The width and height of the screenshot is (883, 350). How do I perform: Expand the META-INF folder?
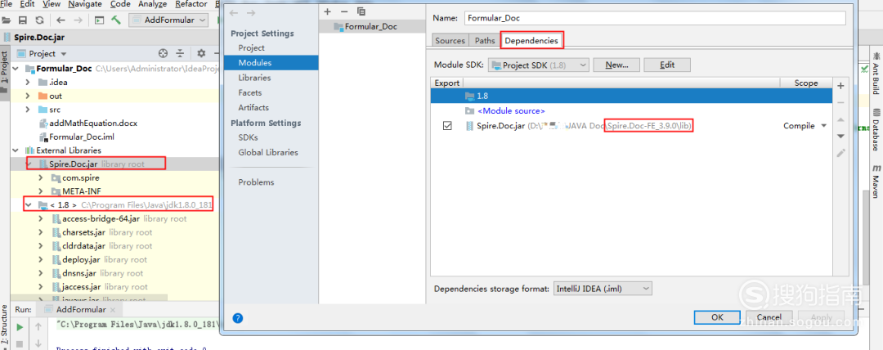[x=41, y=191]
